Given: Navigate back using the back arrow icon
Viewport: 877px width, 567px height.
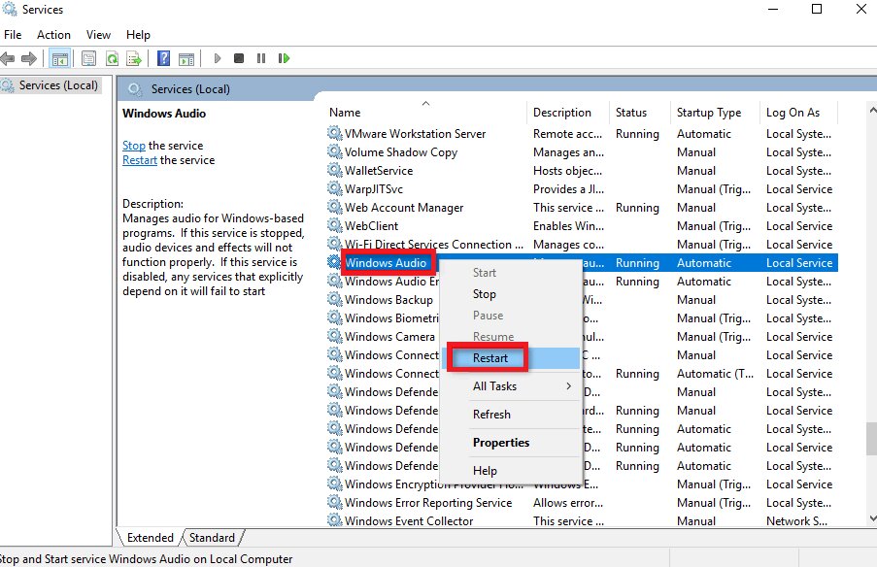Looking at the screenshot, I should (10, 58).
